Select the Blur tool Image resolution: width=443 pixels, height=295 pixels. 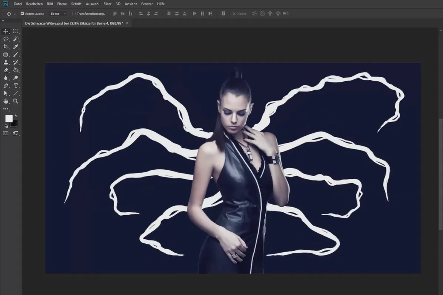pos(6,78)
